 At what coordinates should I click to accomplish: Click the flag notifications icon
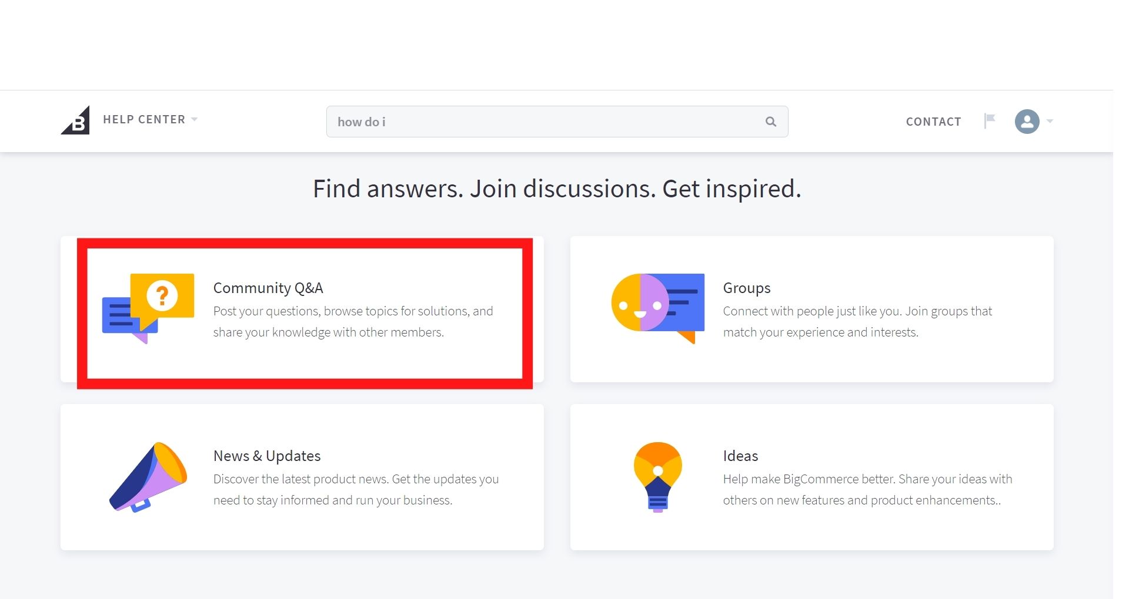click(990, 121)
